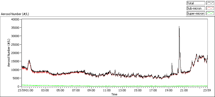Click the early bump peak near 01:00

tap(29, 60)
